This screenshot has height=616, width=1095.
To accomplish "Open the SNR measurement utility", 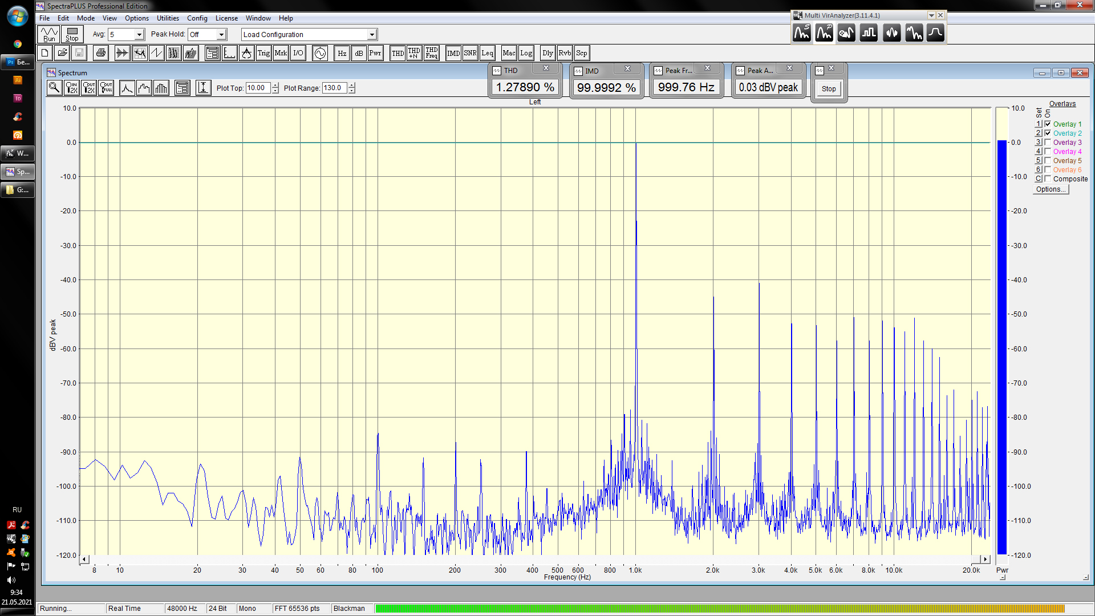I will click(x=470, y=53).
